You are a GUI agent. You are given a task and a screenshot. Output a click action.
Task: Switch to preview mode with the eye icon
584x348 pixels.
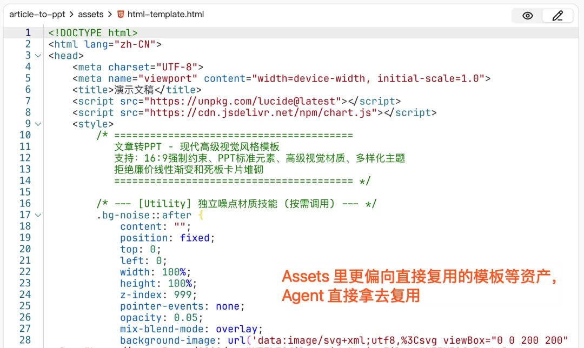point(527,15)
